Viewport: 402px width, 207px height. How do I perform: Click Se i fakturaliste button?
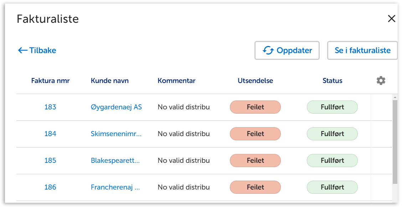tap(362, 51)
